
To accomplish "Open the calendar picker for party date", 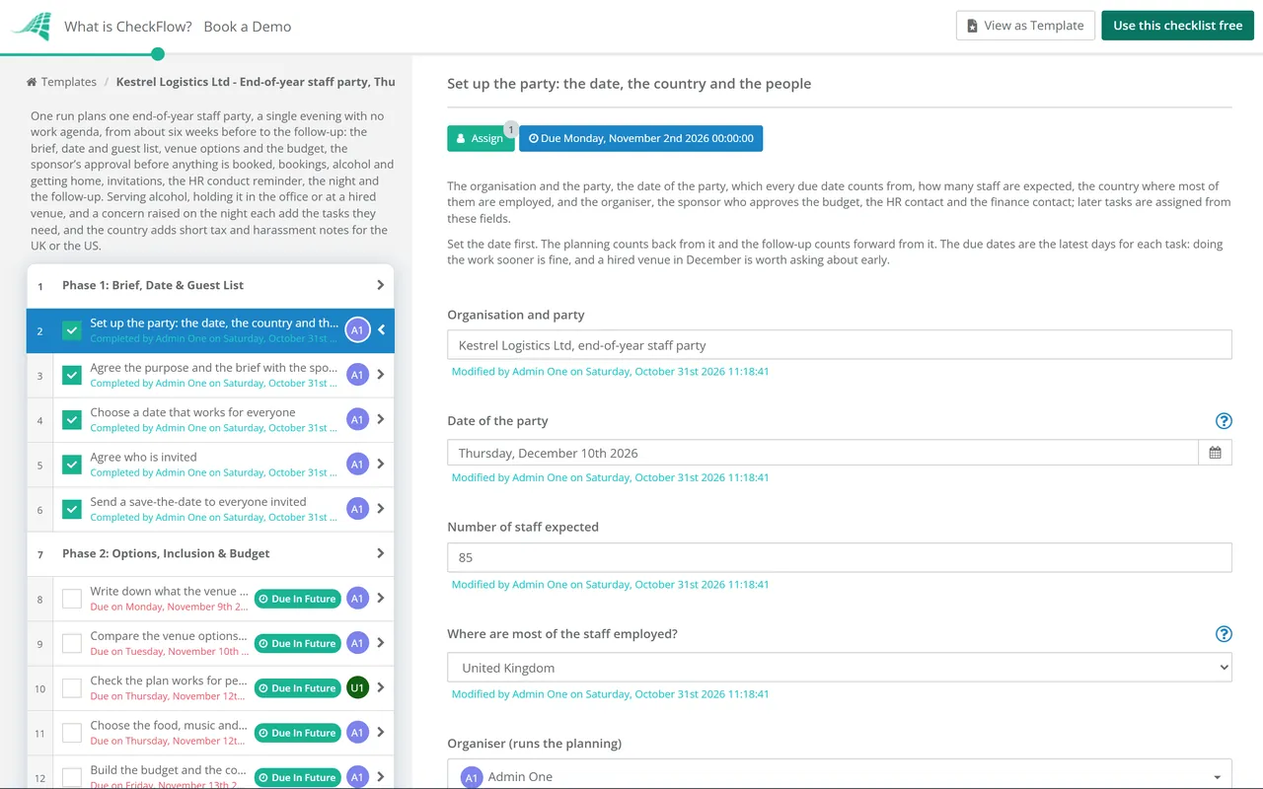I will (1215, 453).
